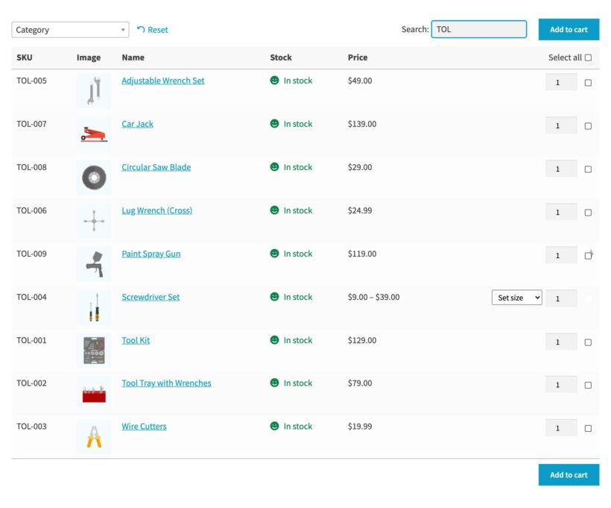This screenshot has width=611, height=508.
Task: Click the quantity field for Paint Spray Gun
Action: (x=561, y=256)
